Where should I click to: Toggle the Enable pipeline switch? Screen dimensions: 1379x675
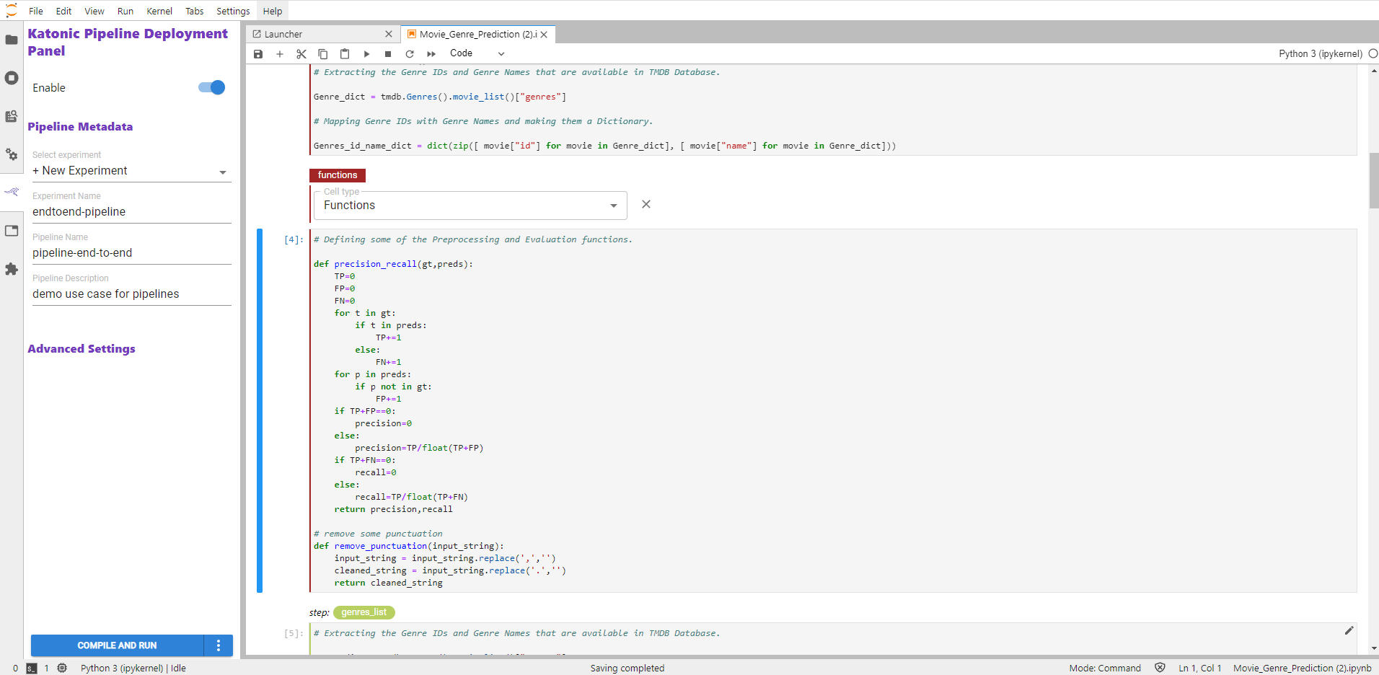(x=212, y=87)
